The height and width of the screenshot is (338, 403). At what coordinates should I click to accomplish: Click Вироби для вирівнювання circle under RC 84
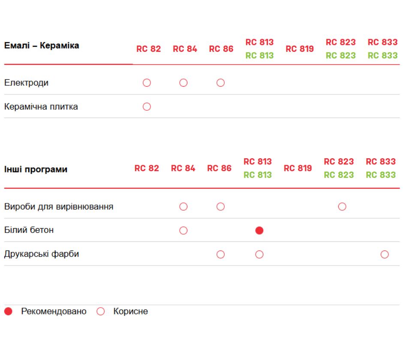click(183, 207)
